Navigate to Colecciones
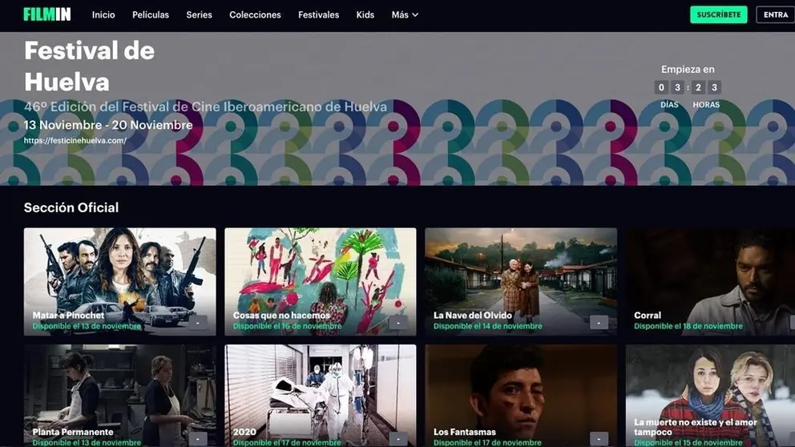Viewport: 795px width, 447px height. 255,14
